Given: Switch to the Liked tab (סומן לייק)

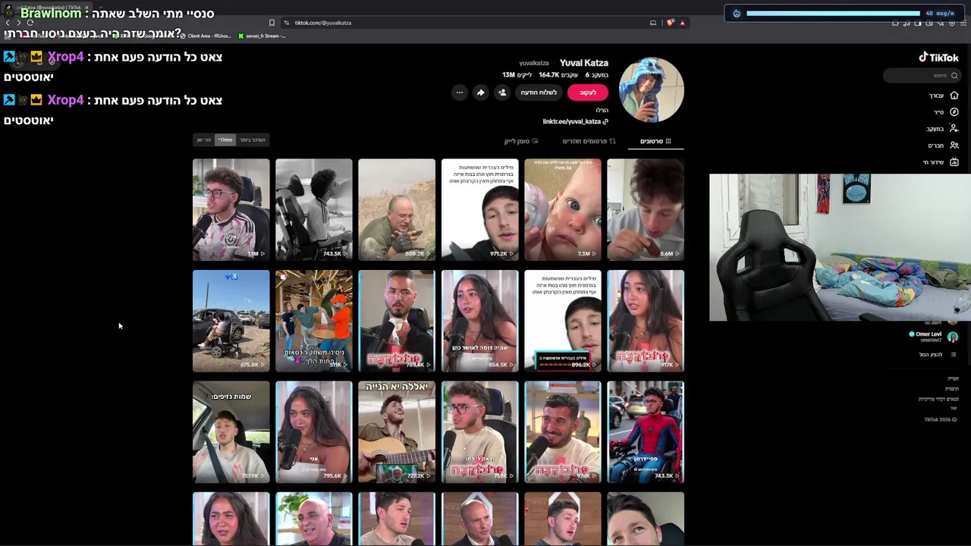Looking at the screenshot, I should pyautogui.click(x=521, y=141).
